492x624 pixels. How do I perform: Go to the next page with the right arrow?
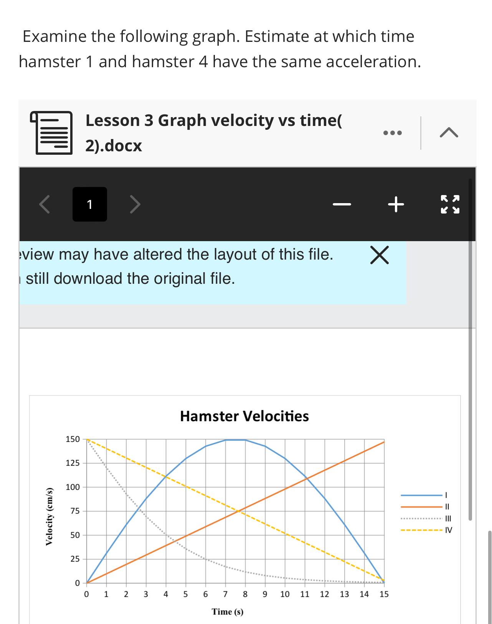tap(134, 205)
